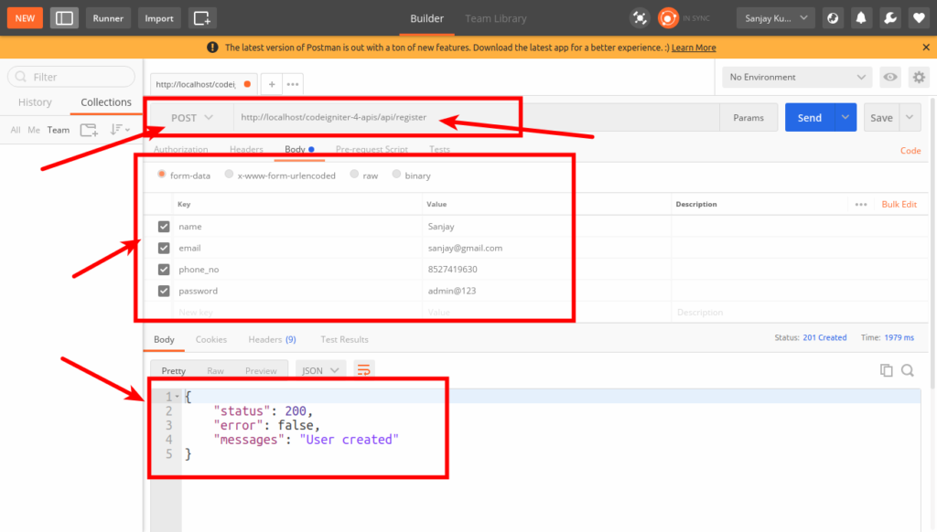Uncheck the name parameter row
This screenshot has height=532, width=937.
164,227
